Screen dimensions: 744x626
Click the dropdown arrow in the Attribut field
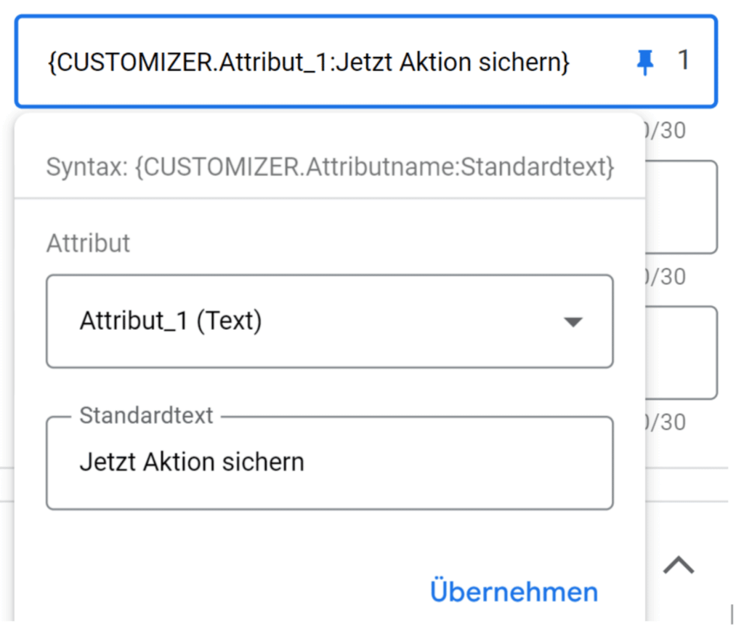point(573,321)
